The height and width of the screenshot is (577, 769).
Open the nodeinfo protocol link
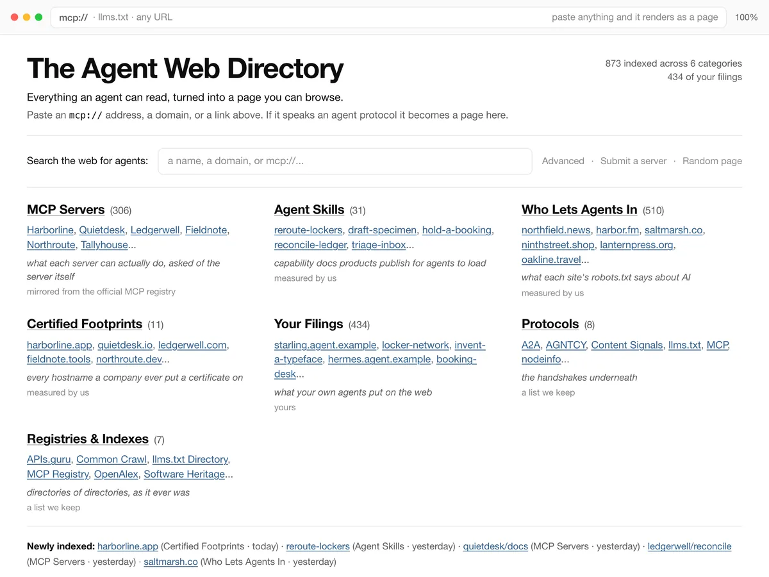pyautogui.click(x=542, y=360)
